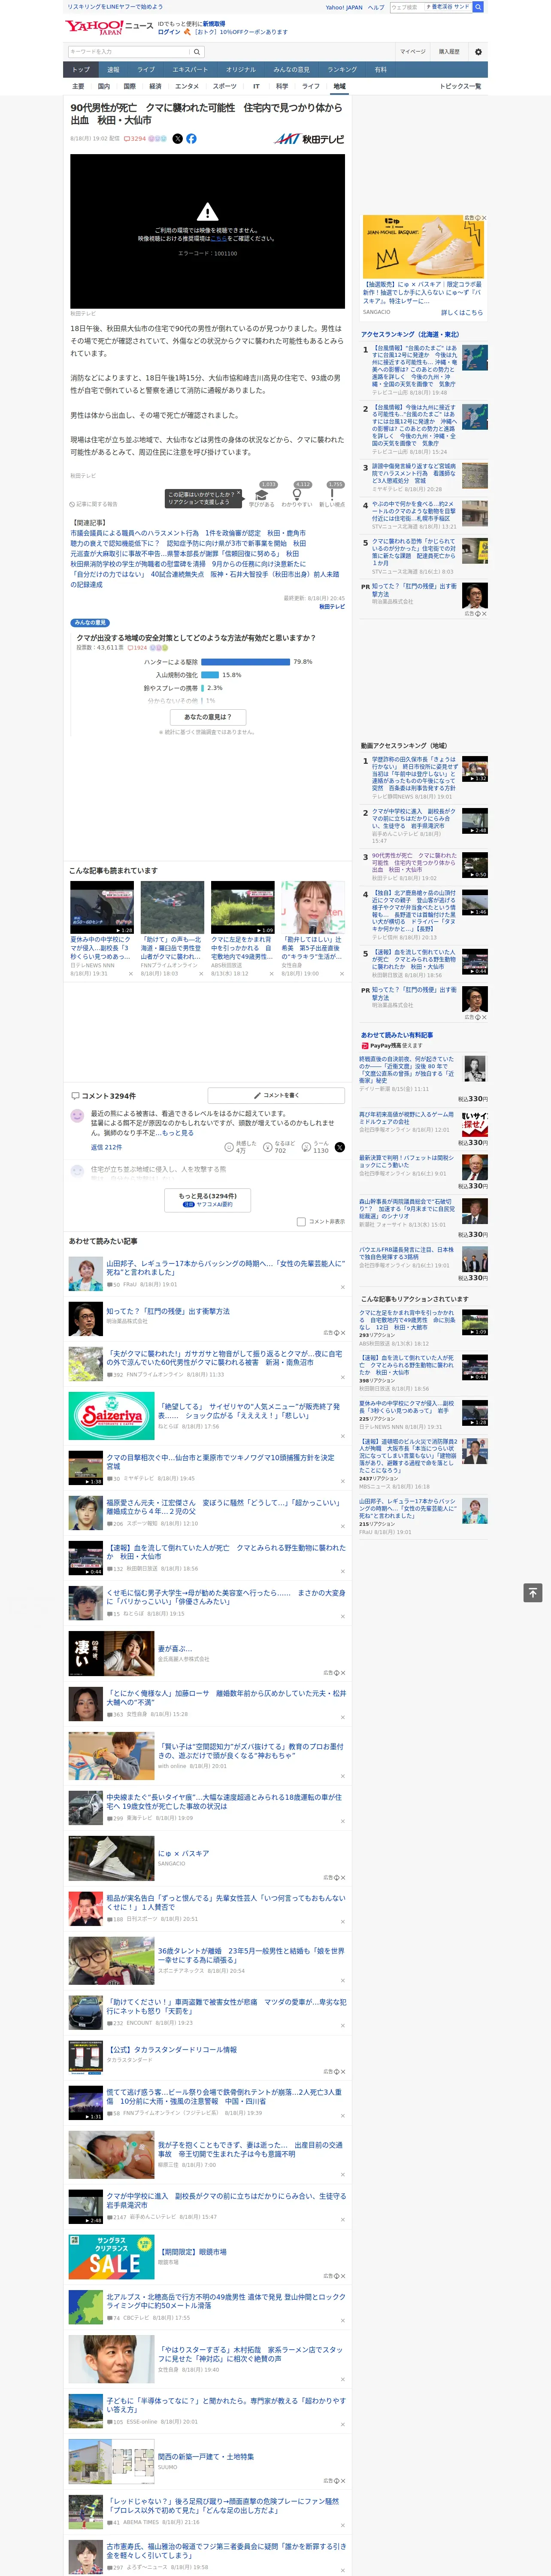
Task: Open the 中央線またぐ article
Action: point(224,1802)
